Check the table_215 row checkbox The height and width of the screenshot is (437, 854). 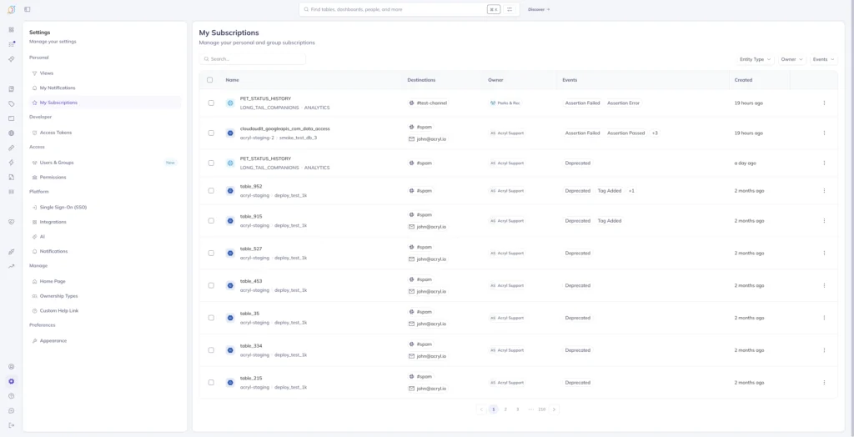click(211, 383)
